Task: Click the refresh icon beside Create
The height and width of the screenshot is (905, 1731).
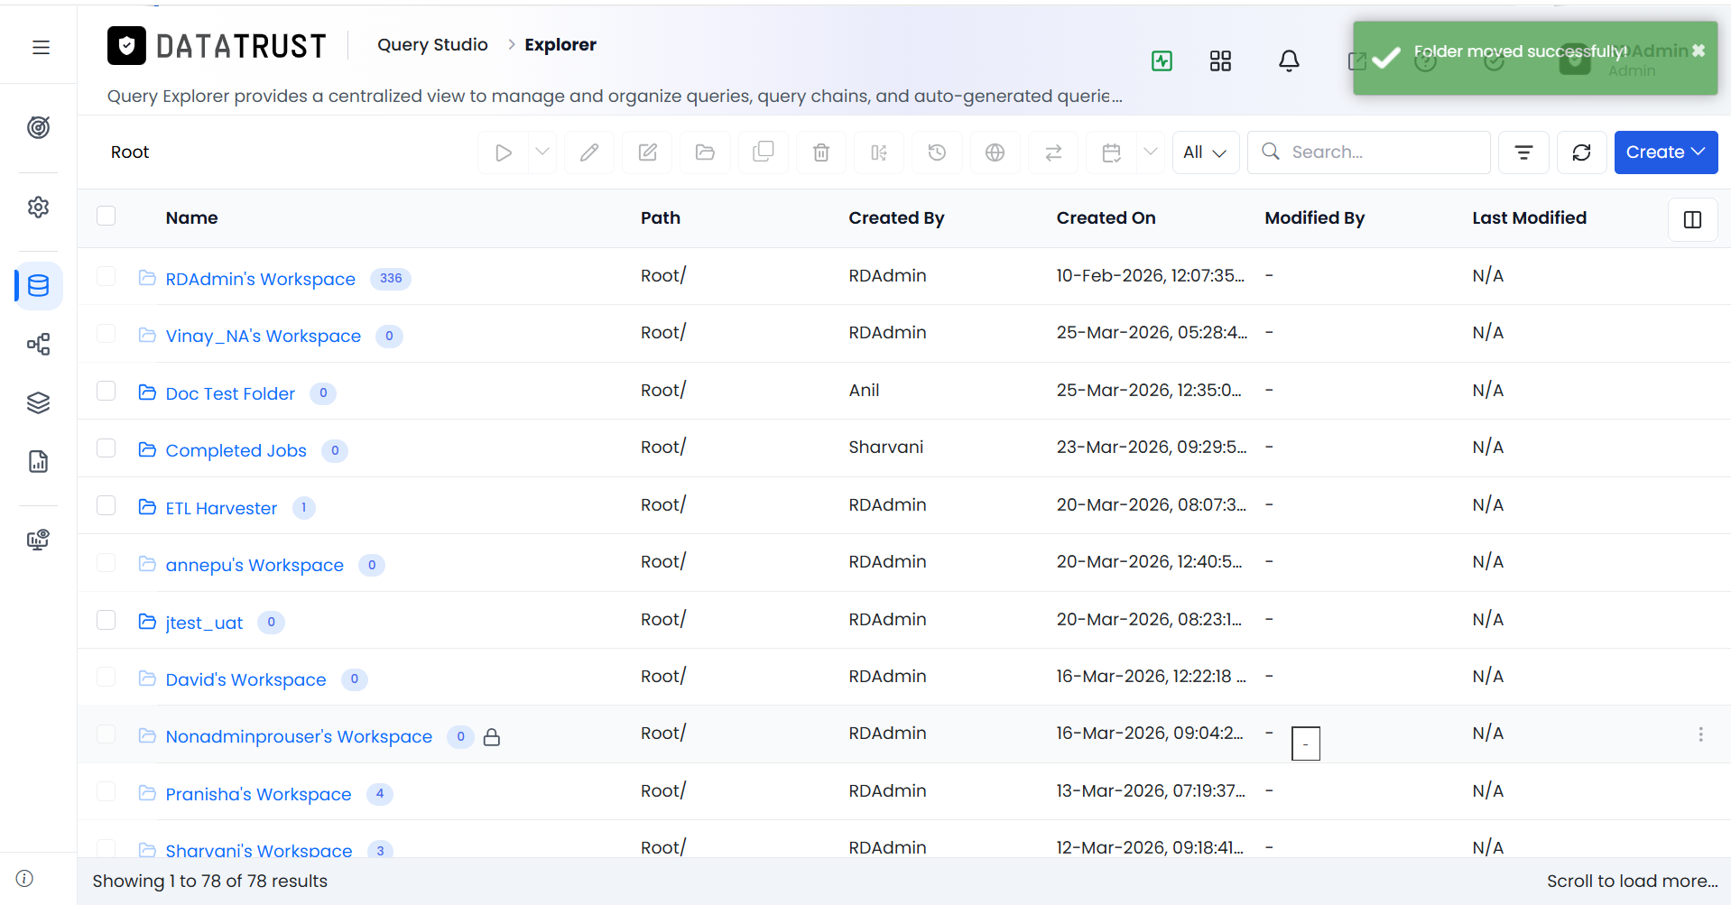Action: tap(1581, 152)
